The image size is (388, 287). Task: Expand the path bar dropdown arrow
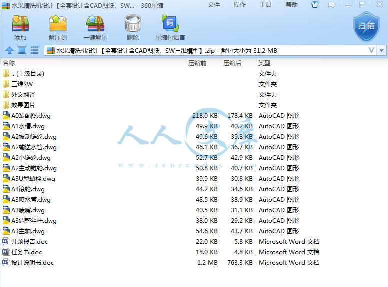pos(382,51)
